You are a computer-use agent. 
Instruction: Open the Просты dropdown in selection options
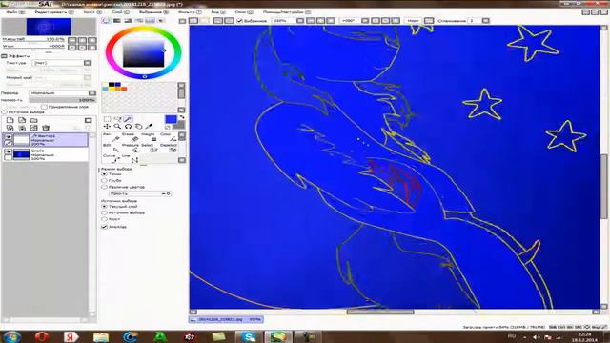point(140,193)
